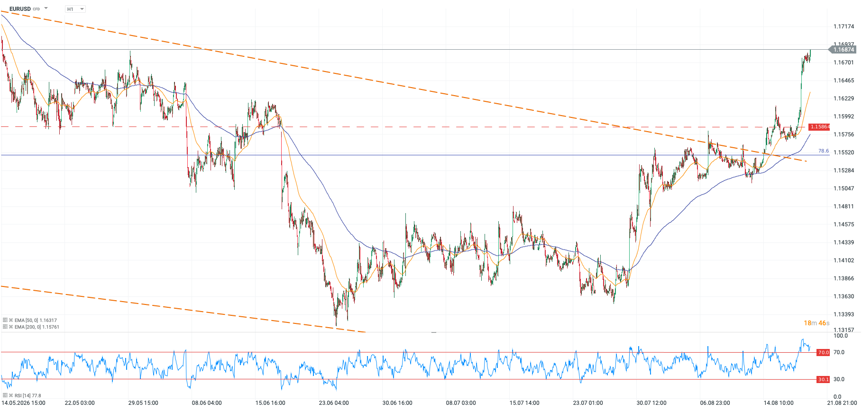Click the 1.16701 price axis label
Screen dimensions: 862x411
coord(844,63)
